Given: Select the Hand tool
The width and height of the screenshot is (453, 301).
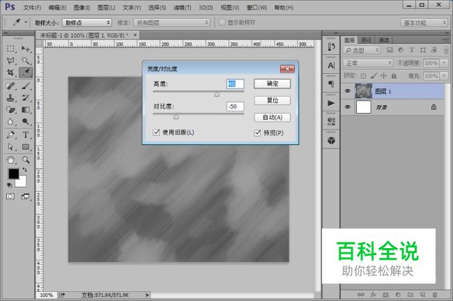Looking at the screenshot, I should [x=10, y=160].
